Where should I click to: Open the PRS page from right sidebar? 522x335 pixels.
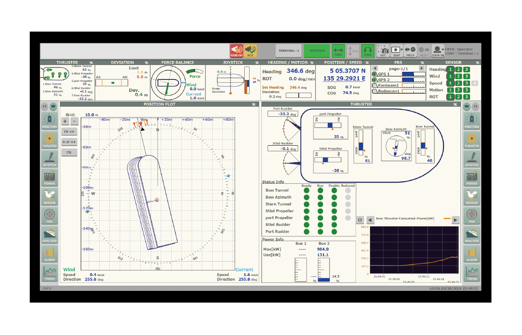click(x=471, y=216)
